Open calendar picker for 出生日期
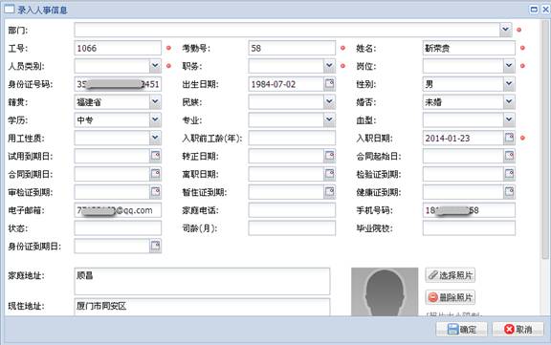This screenshot has width=551, height=345. point(329,84)
